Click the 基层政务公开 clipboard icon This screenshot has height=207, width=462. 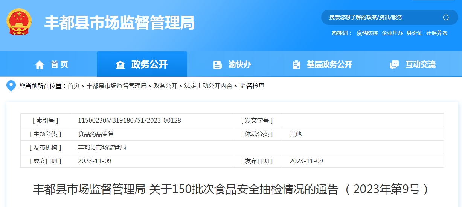pos(296,64)
